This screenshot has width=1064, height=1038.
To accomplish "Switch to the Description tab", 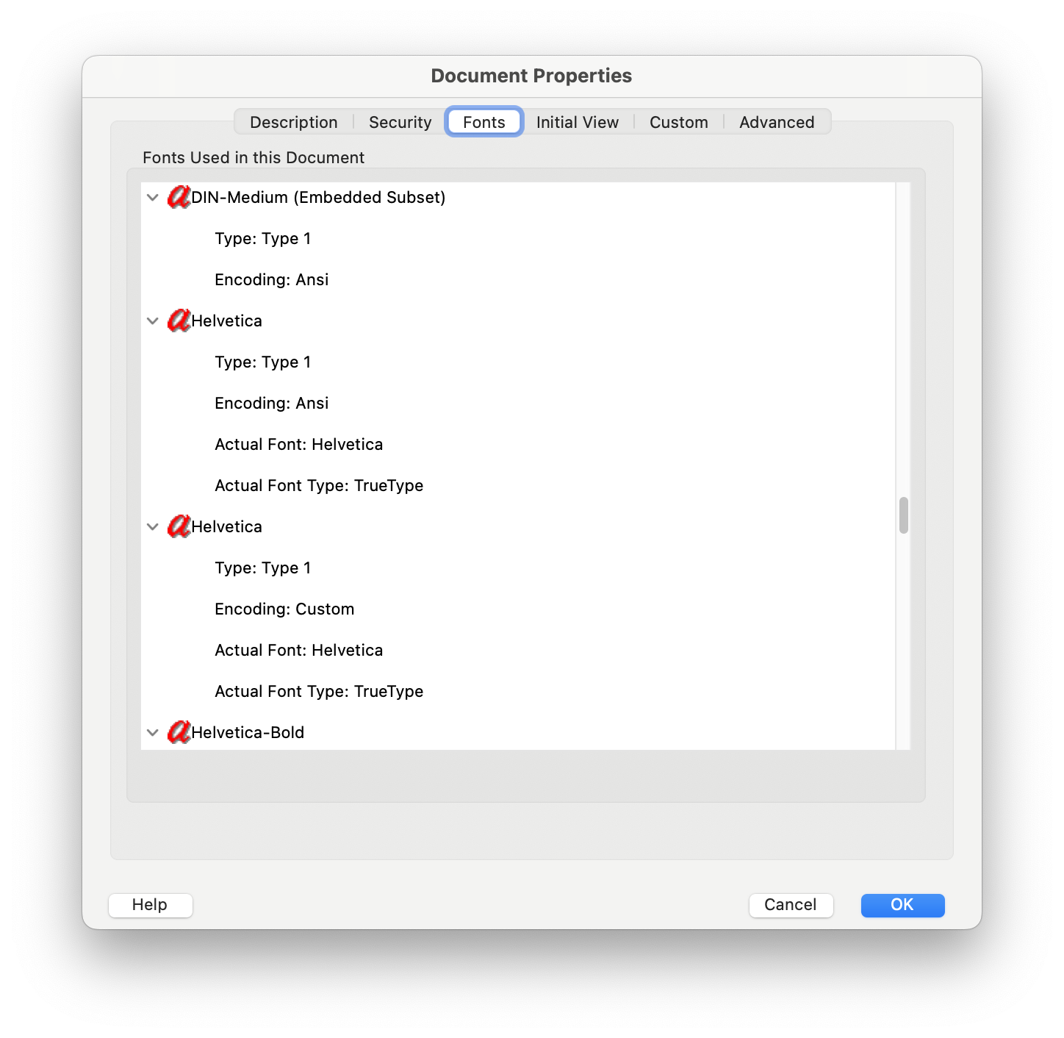I will (x=292, y=122).
